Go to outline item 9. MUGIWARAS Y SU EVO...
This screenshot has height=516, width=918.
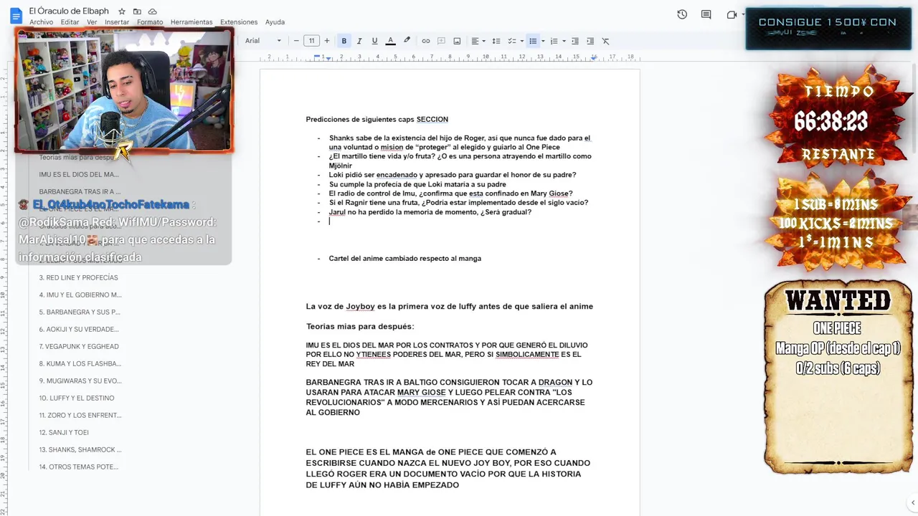(80, 381)
